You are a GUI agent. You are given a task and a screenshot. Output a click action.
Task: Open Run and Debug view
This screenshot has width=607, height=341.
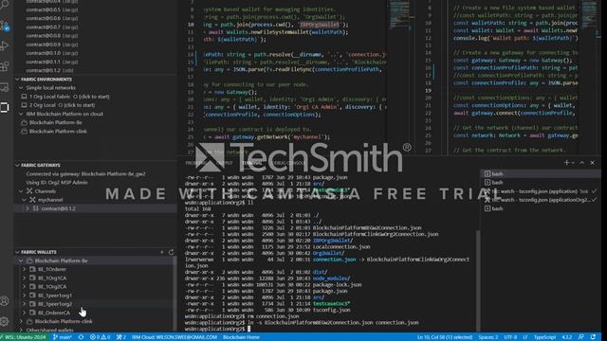click(x=4, y=46)
